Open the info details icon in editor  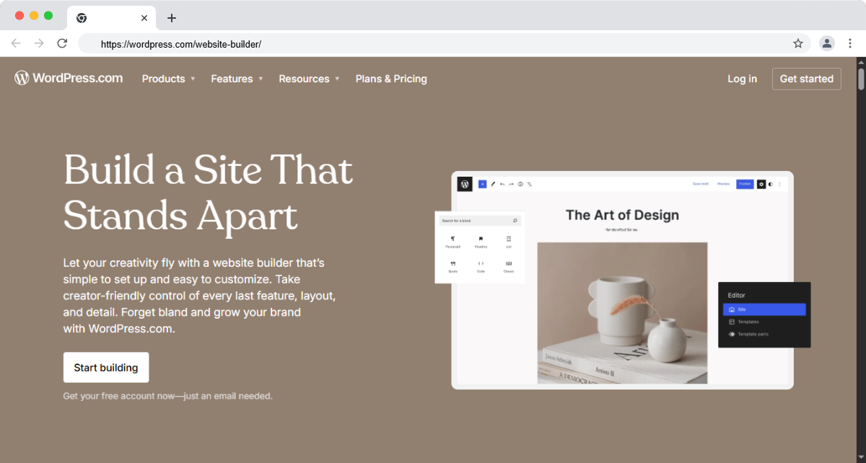pyautogui.click(x=520, y=184)
